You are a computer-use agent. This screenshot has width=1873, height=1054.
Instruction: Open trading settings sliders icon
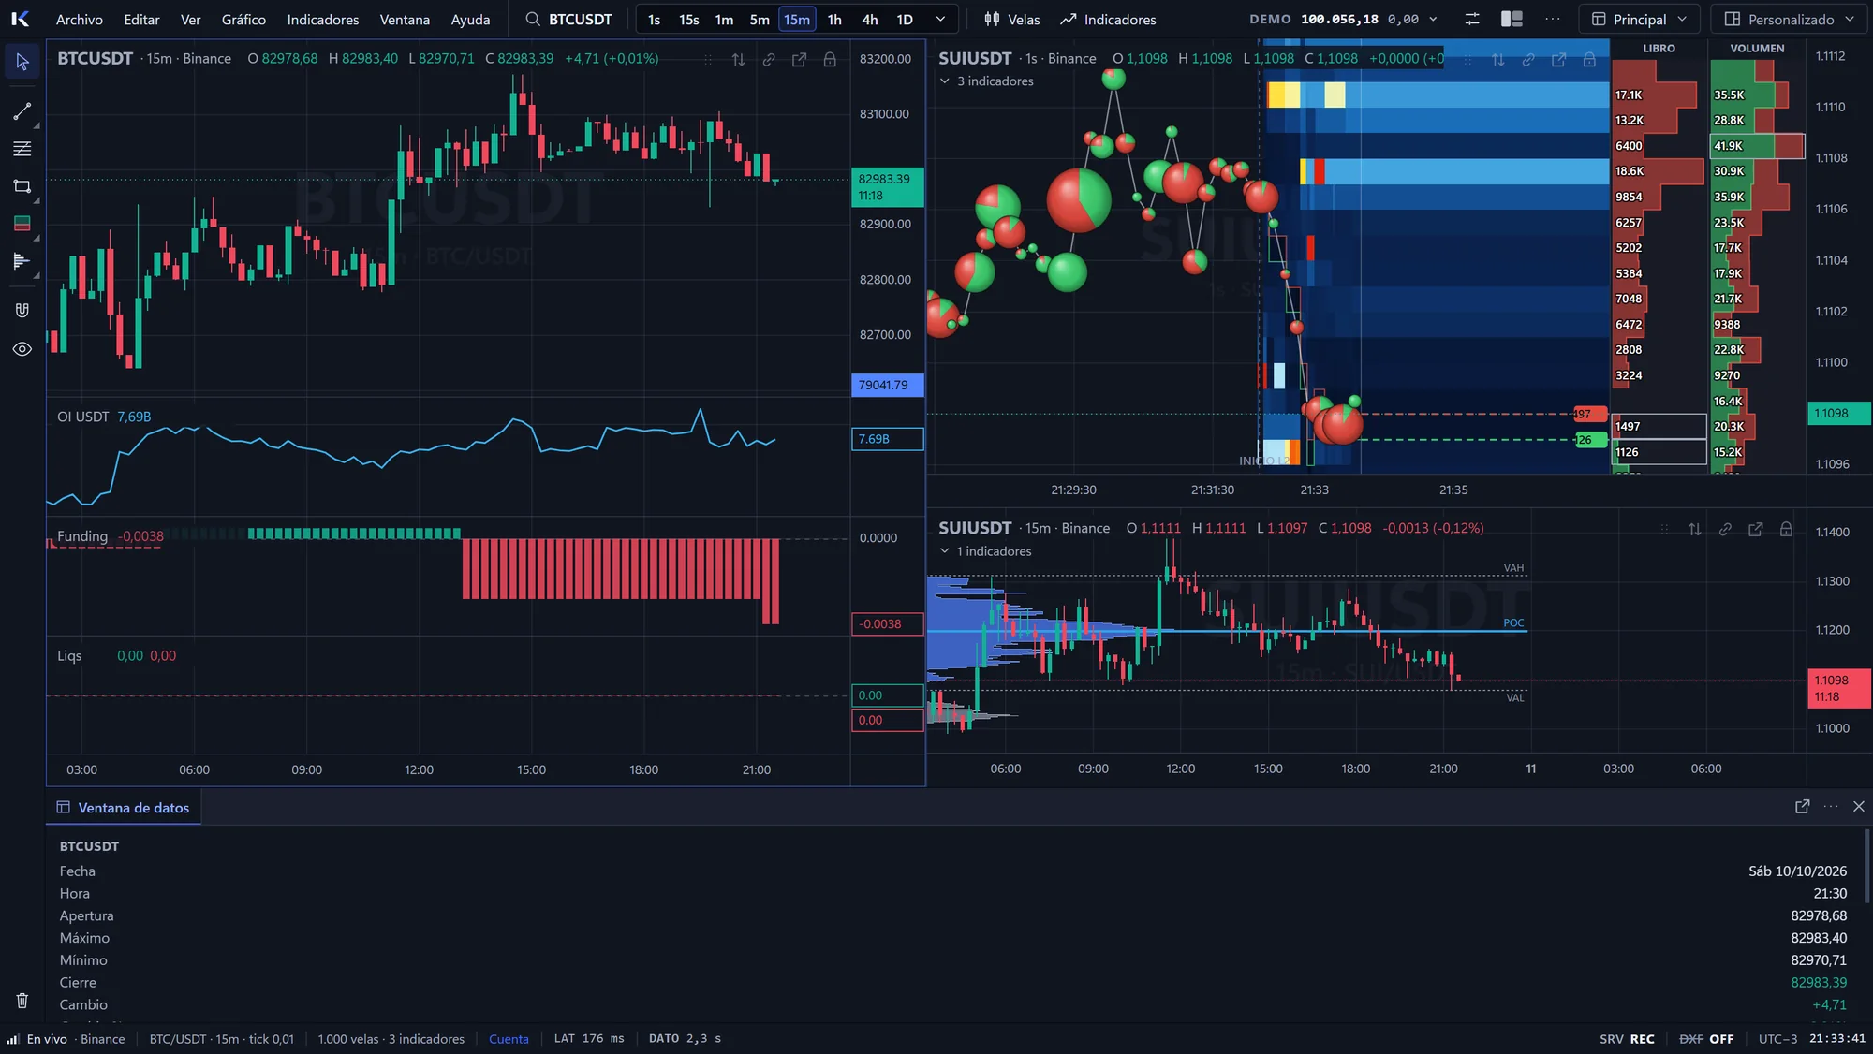click(x=1472, y=19)
